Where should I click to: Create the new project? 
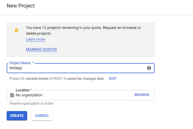point(17,116)
